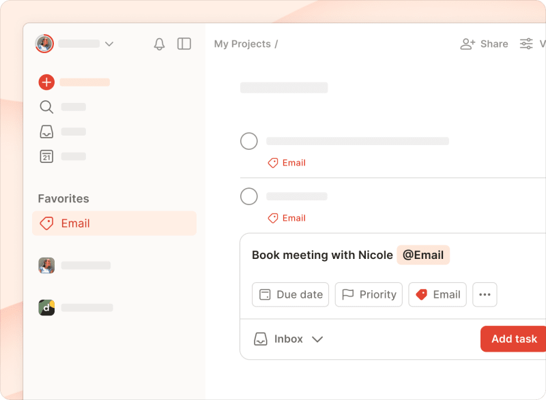The width and height of the screenshot is (546, 400).
Task: Set a due date for the task
Action: (x=290, y=294)
